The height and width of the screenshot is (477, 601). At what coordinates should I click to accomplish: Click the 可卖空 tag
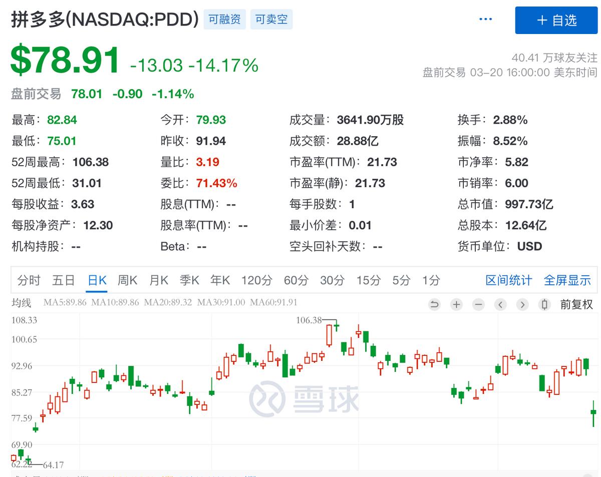(271, 19)
